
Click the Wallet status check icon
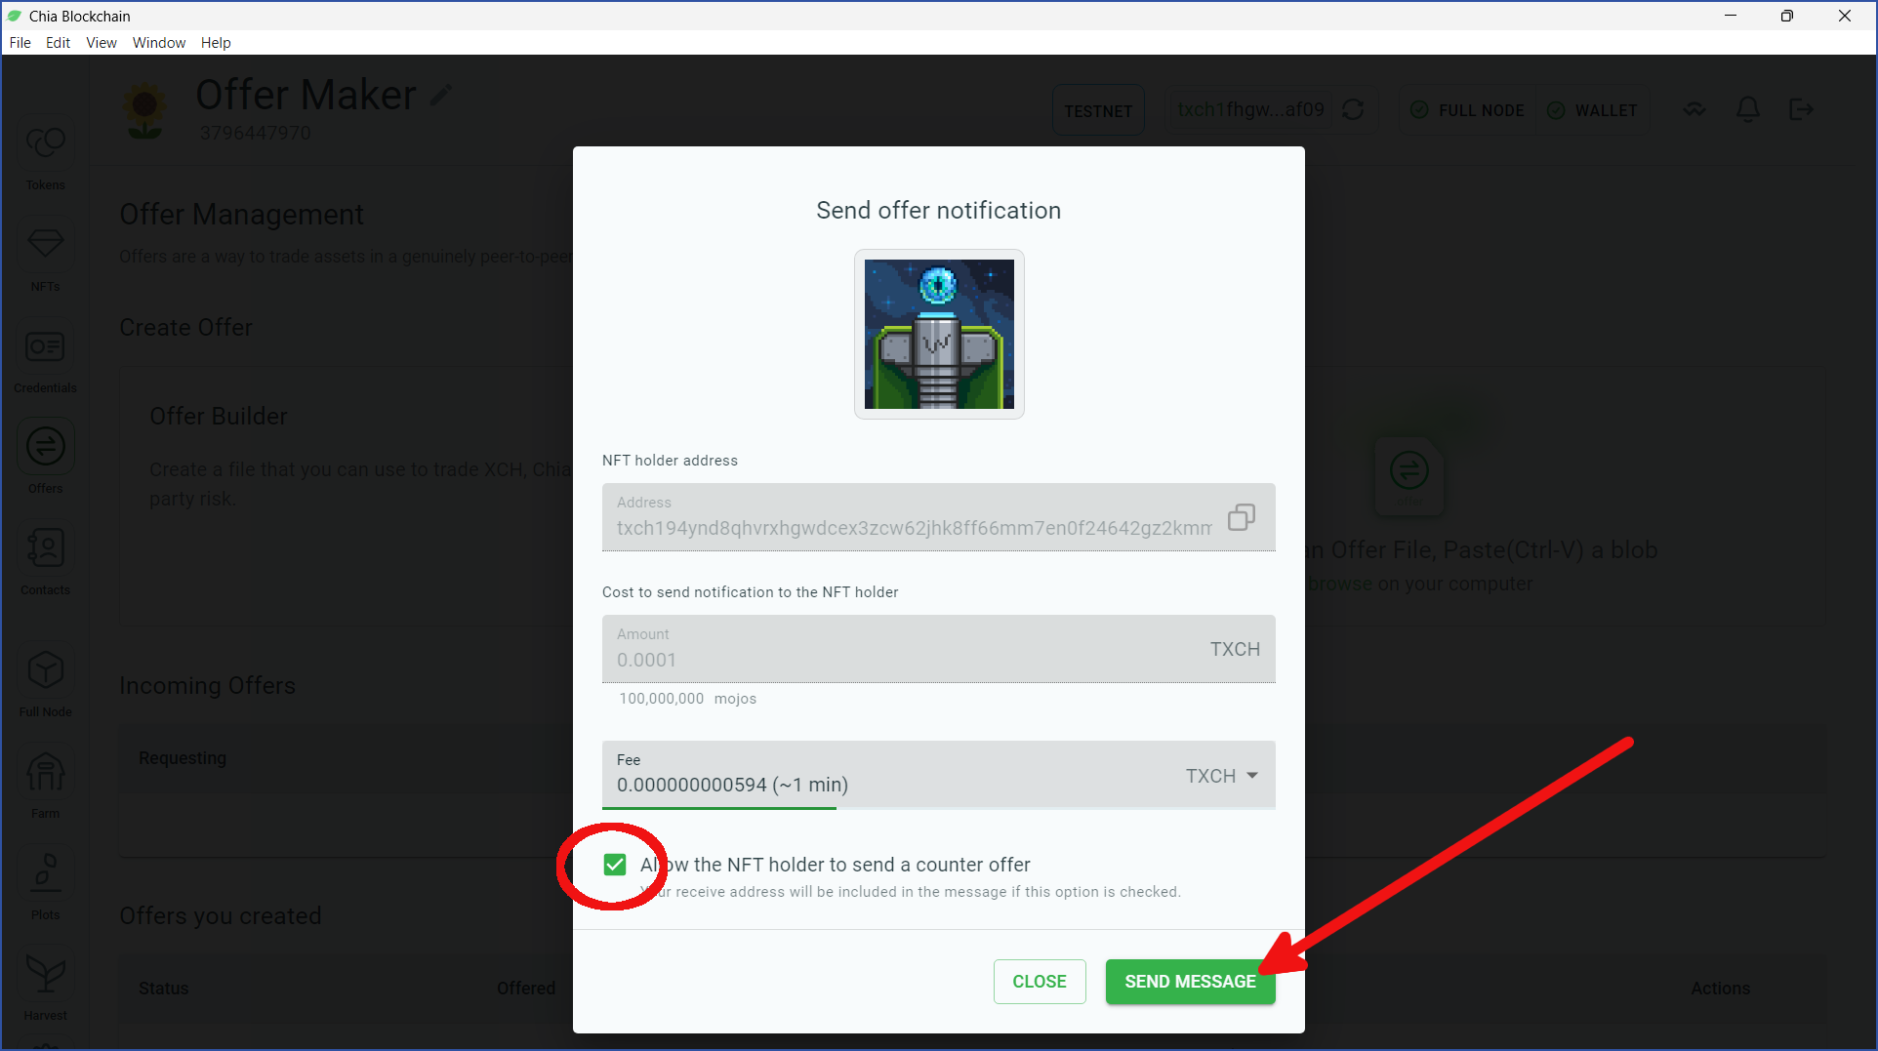(x=1556, y=110)
